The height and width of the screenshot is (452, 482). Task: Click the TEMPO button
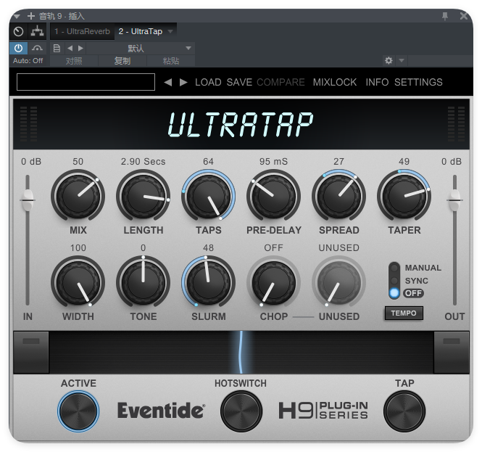pyautogui.click(x=404, y=313)
